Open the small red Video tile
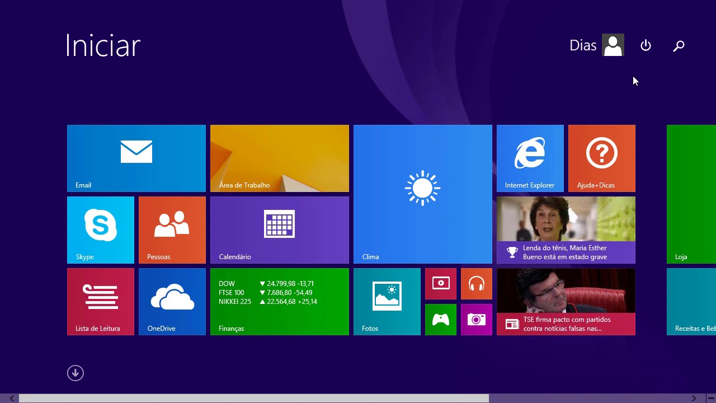This screenshot has height=403, width=716. 441,284
